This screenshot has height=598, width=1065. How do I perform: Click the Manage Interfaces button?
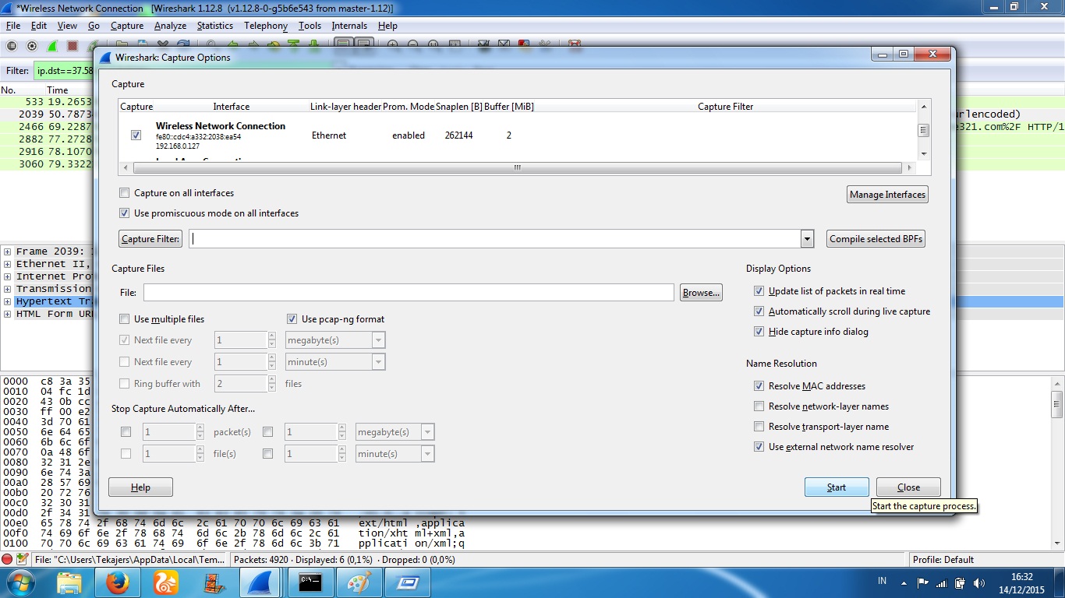pos(887,195)
